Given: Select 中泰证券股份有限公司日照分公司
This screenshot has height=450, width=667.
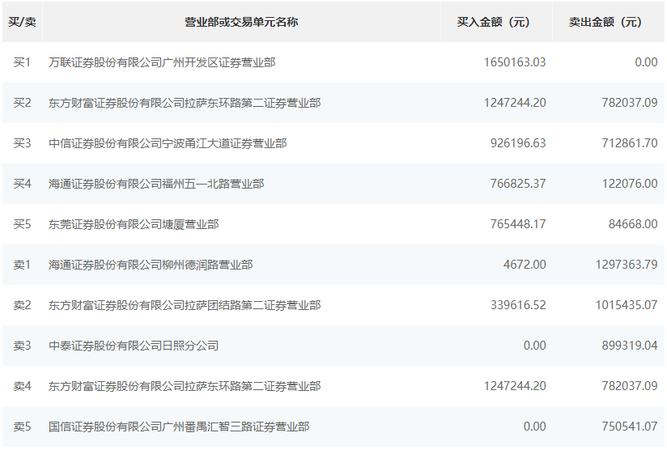Looking at the screenshot, I should (134, 346).
